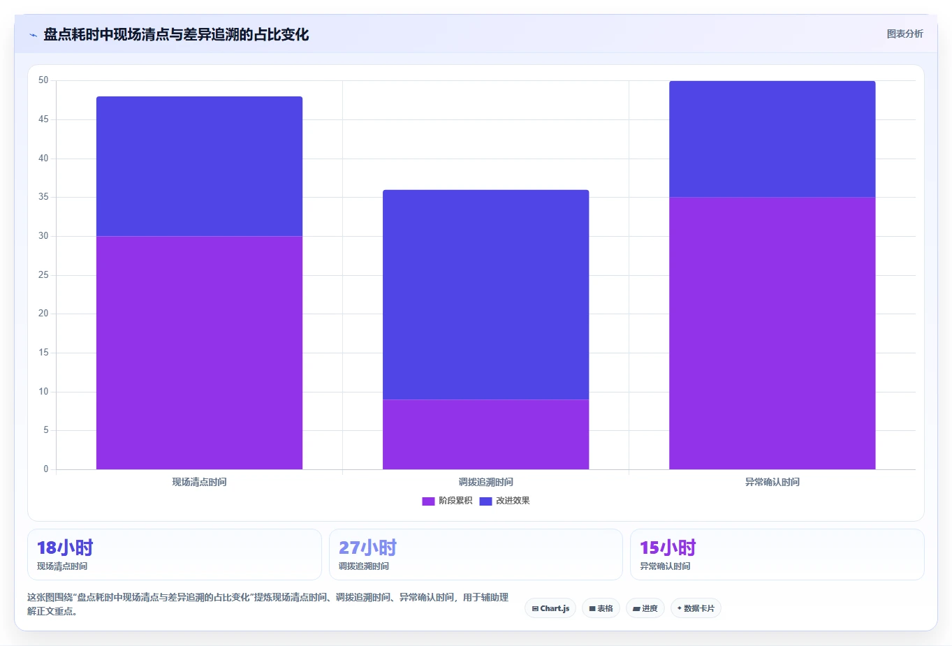Click the chart icon beside the card title
The image size is (952, 646).
tap(33, 35)
